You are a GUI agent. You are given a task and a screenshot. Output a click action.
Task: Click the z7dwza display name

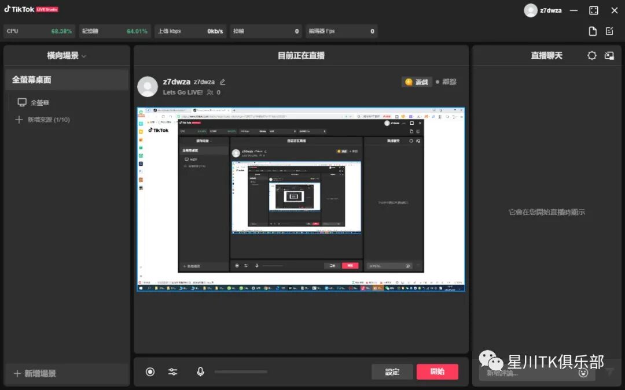[x=177, y=81]
